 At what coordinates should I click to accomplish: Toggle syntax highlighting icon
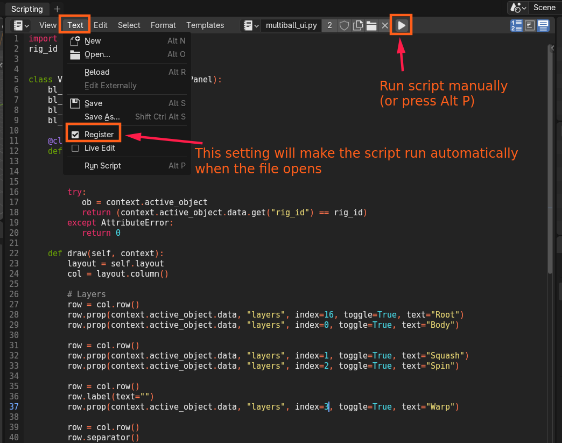543,25
